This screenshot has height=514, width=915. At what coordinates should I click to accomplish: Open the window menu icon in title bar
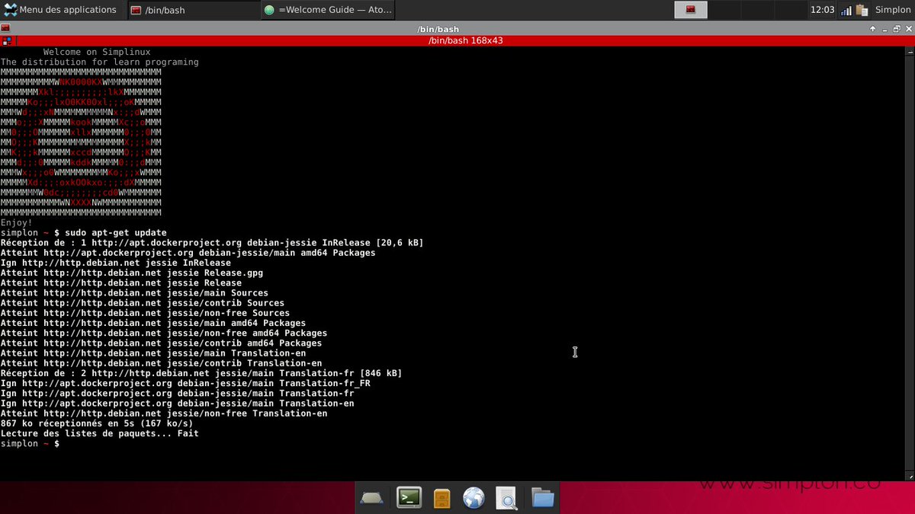click(x=5, y=29)
